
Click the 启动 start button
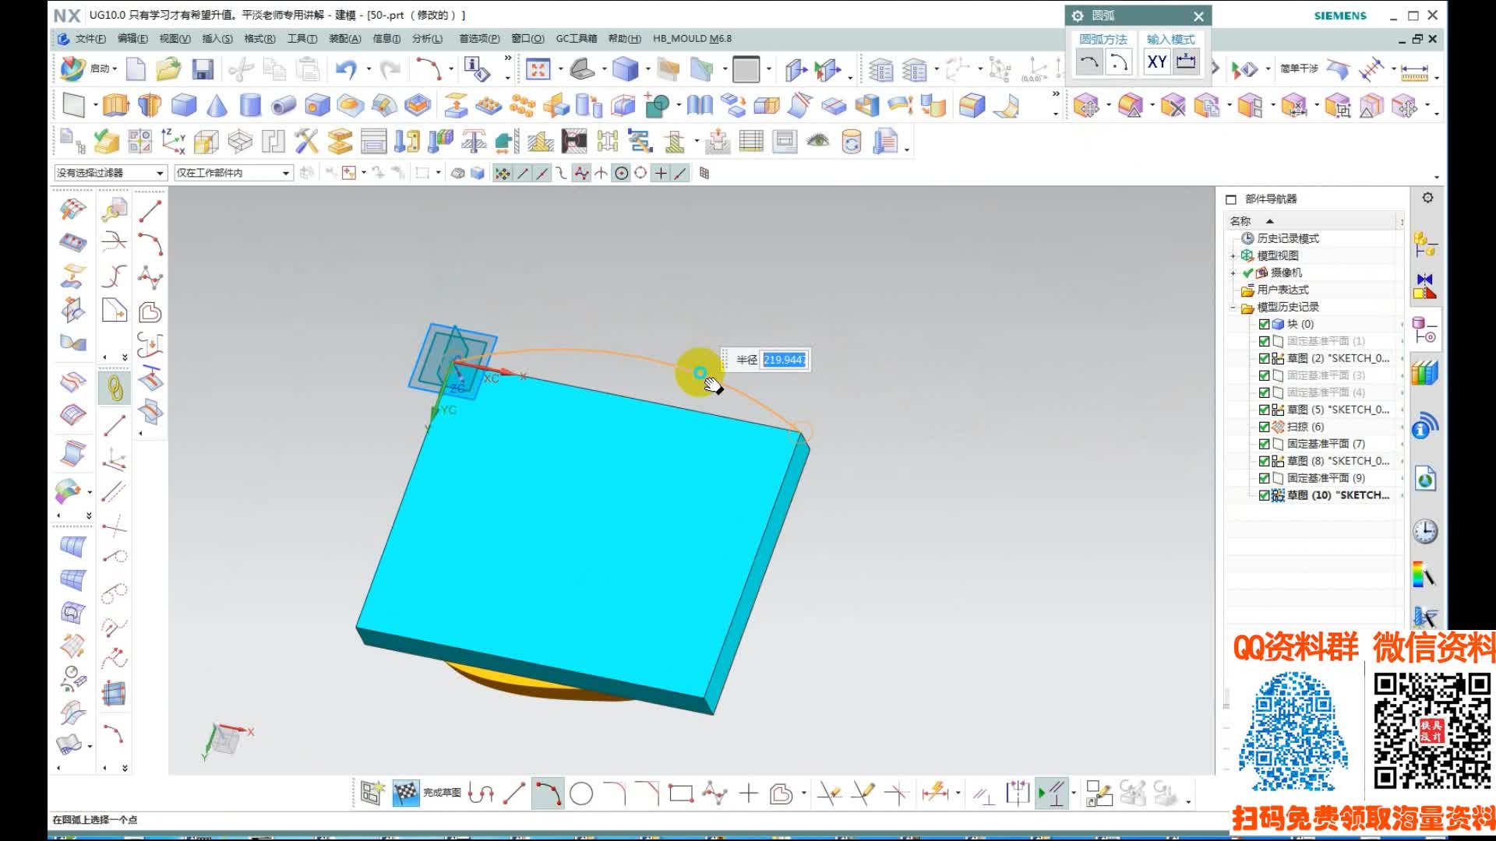coord(100,69)
